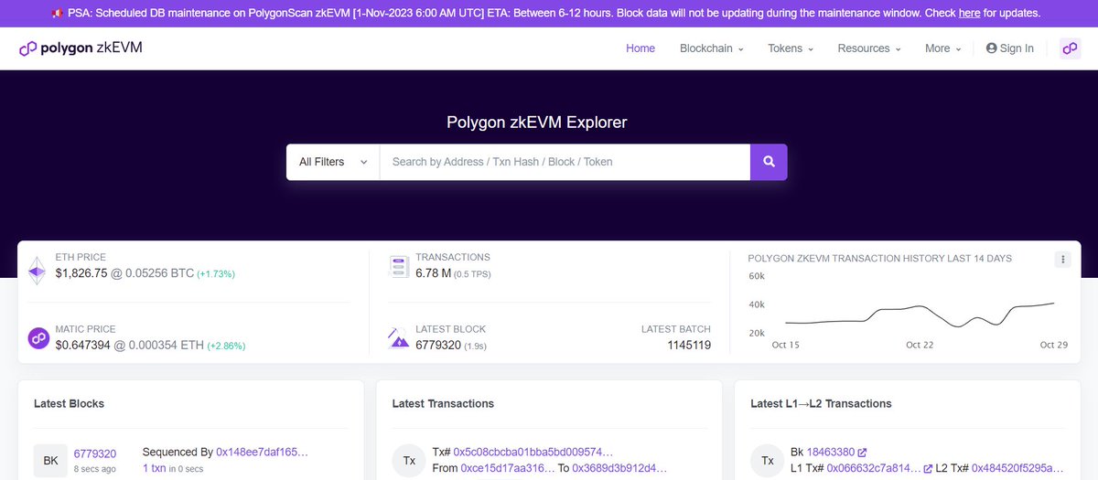The height and width of the screenshot is (480, 1098).
Task: Open external link icon beside Bk 18463380
Action: tap(863, 453)
